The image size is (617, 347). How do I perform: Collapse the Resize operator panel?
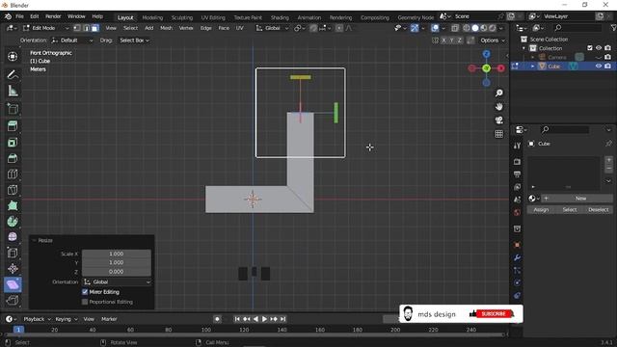(35, 240)
